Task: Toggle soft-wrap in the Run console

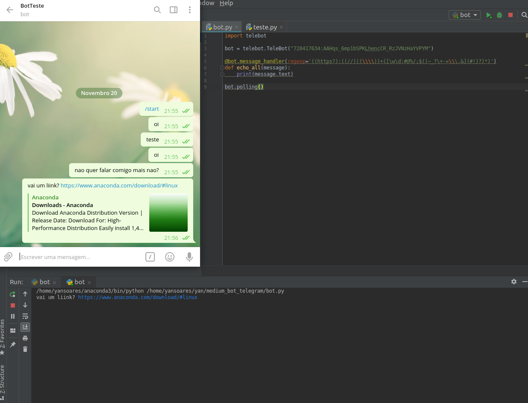Action: (x=25, y=316)
